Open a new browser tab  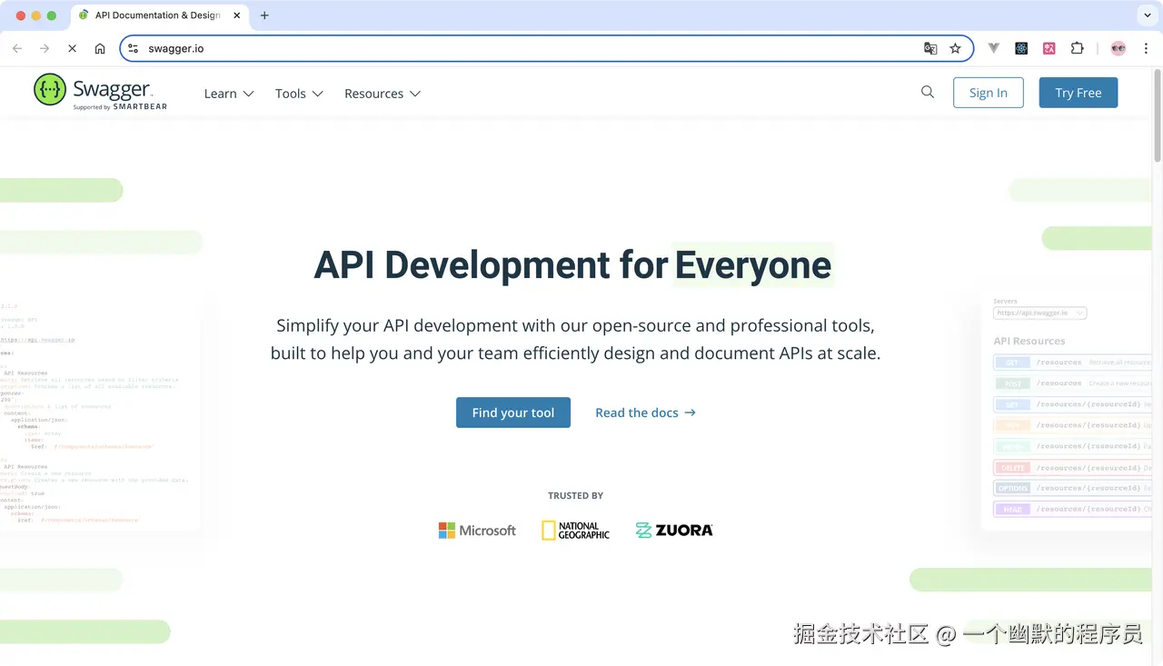(264, 15)
